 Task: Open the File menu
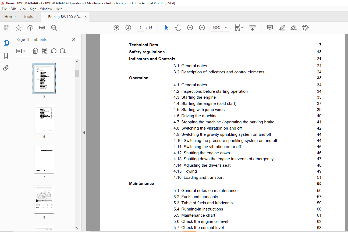coord(4,9)
